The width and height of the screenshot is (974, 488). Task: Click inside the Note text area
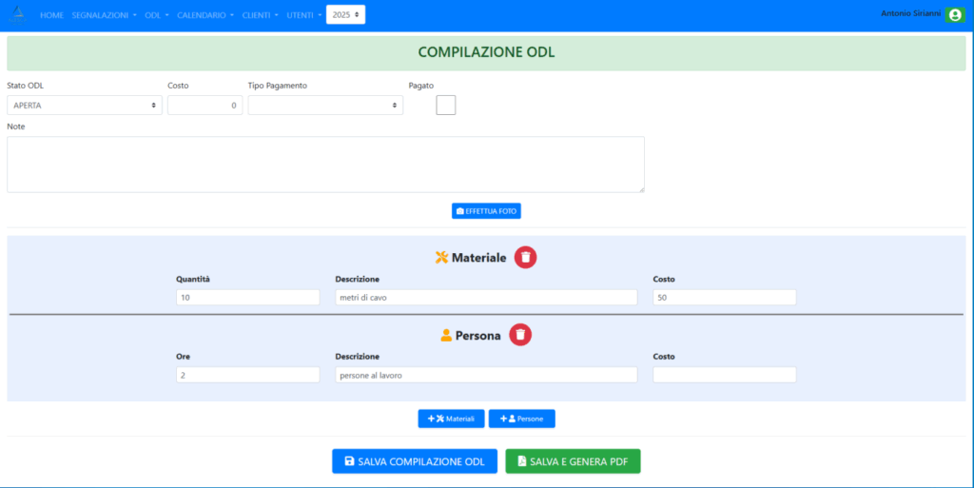(x=325, y=165)
